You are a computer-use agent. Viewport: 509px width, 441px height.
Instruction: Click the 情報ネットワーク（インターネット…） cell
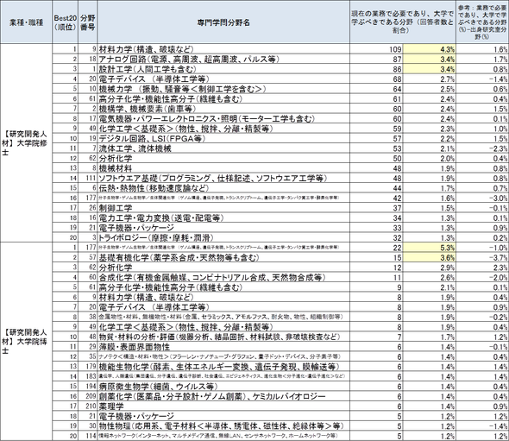pyautogui.click(x=223, y=436)
